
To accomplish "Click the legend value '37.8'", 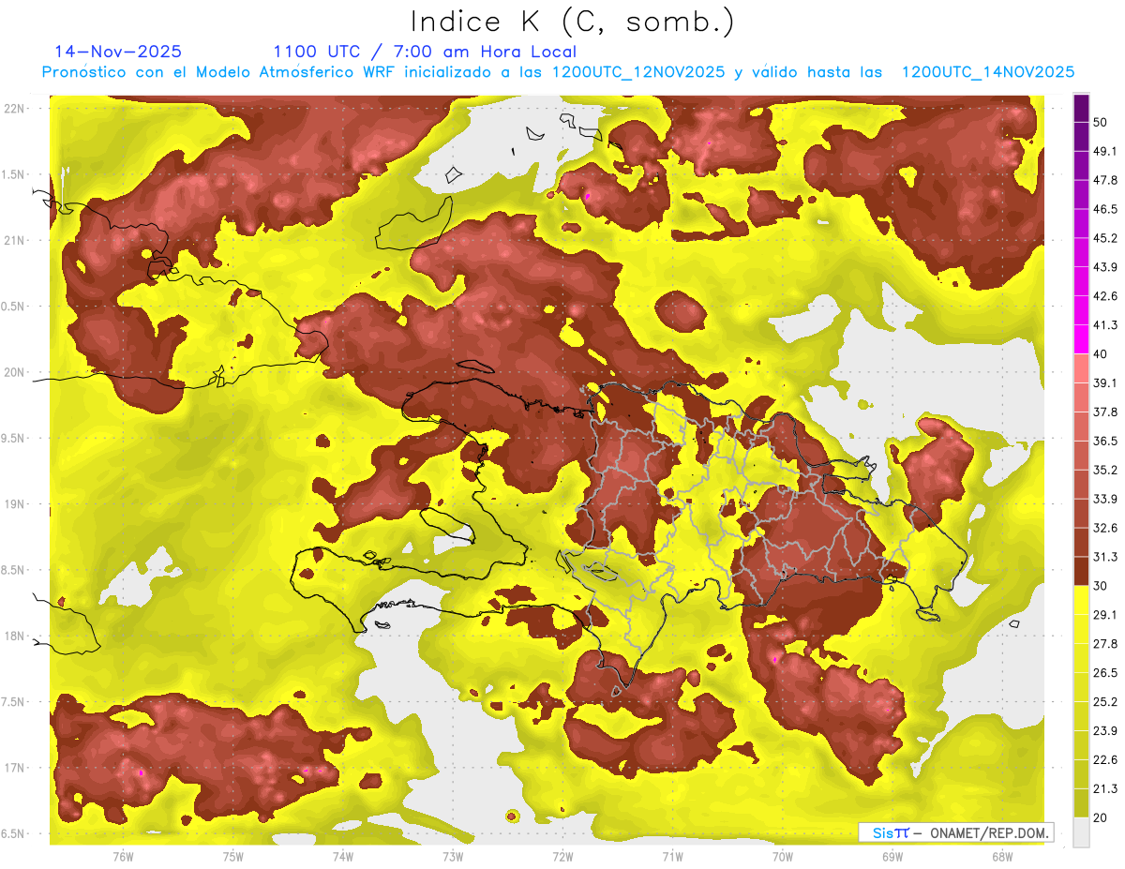I will [1104, 412].
